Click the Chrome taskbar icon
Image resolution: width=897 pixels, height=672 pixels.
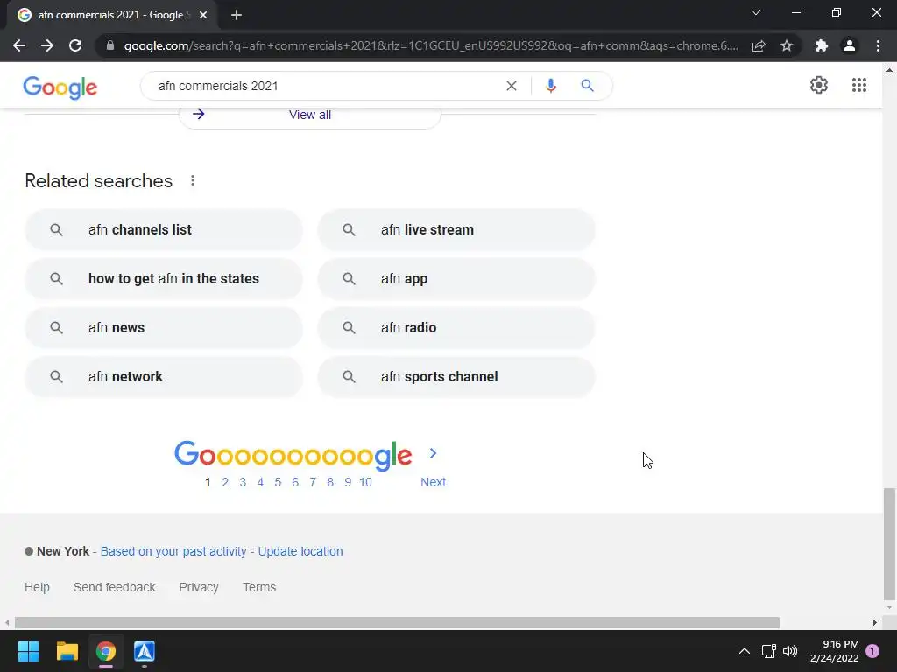[x=106, y=651]
